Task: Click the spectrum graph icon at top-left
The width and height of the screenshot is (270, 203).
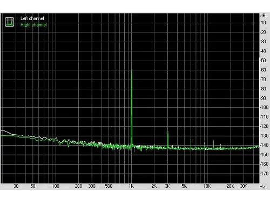Action: click(9, 22)
